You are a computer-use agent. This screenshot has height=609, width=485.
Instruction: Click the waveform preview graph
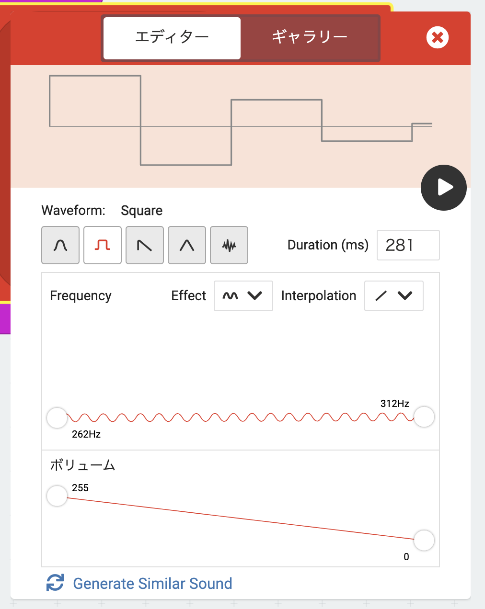241,125
